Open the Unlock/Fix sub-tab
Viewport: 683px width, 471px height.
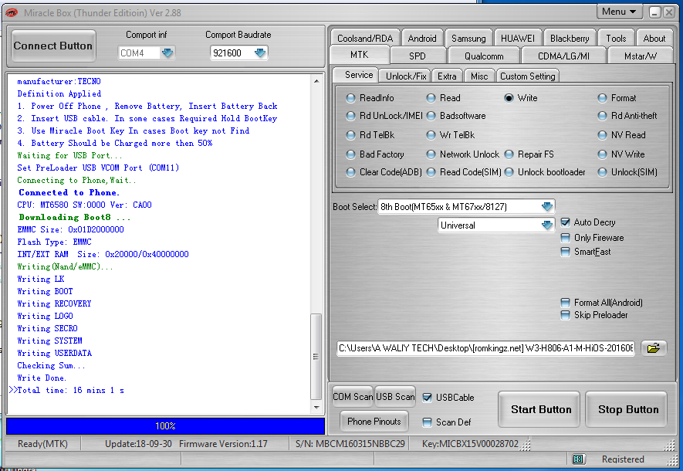[405, 76]
